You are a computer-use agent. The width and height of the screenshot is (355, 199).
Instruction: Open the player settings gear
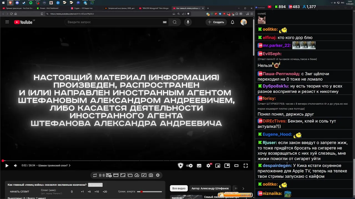(x=208, y=166)
